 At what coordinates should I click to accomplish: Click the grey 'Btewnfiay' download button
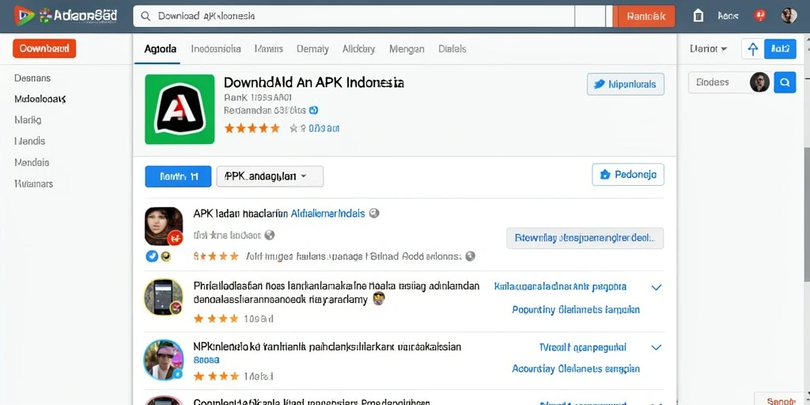click(585, 238)
